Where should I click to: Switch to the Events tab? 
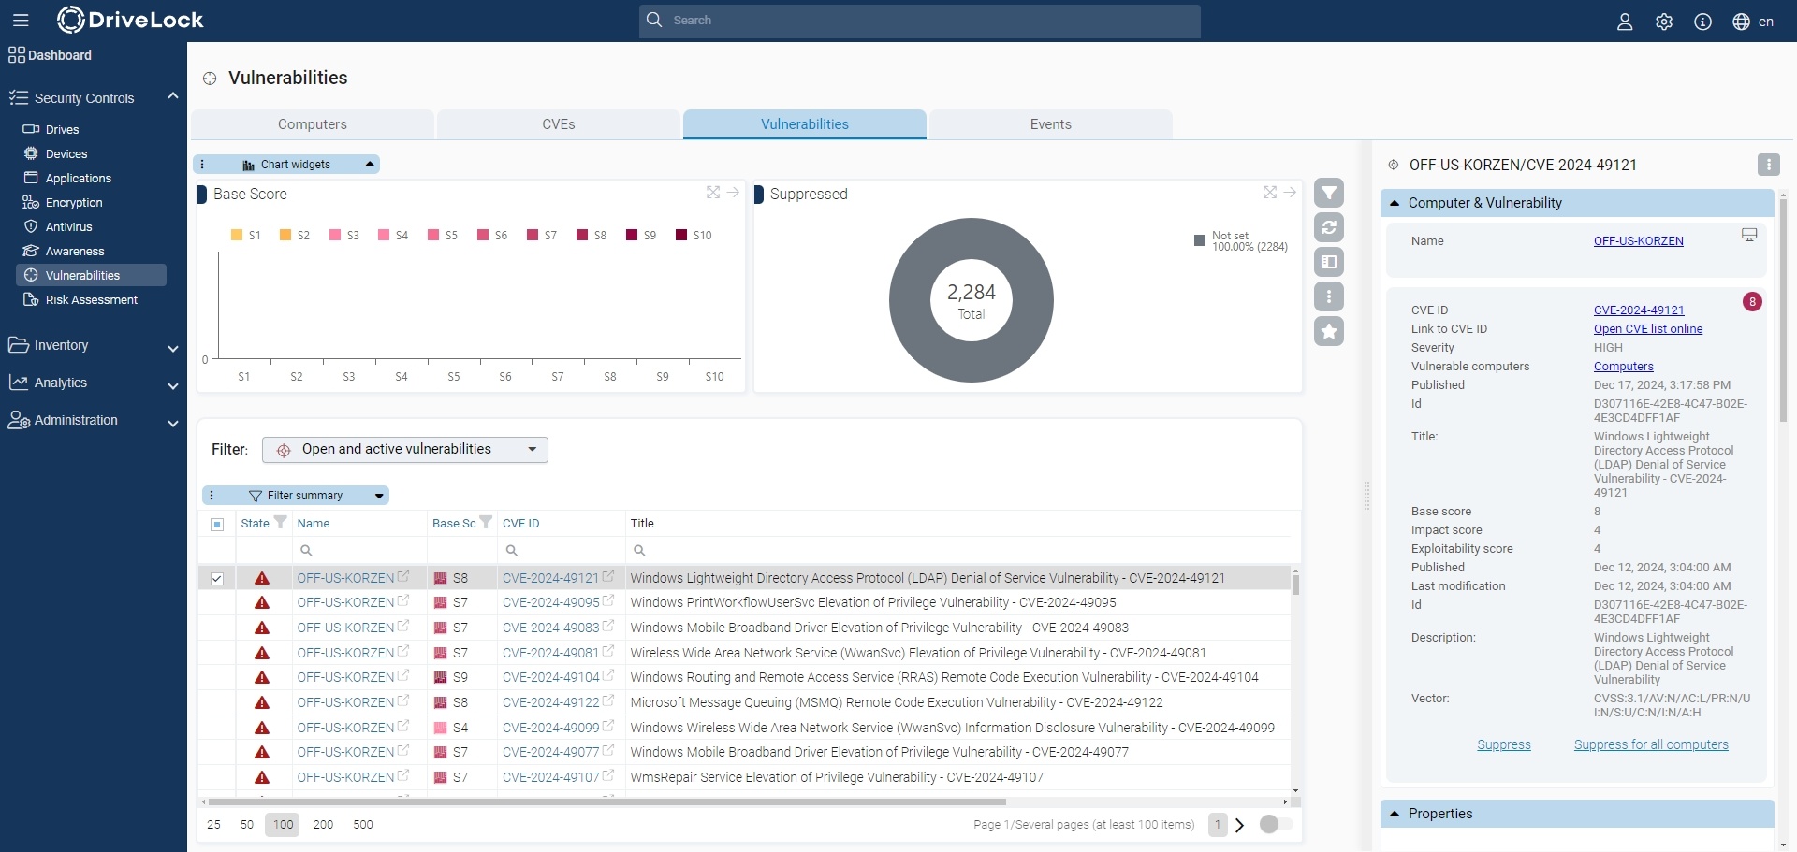click(x=1051, y=124)
